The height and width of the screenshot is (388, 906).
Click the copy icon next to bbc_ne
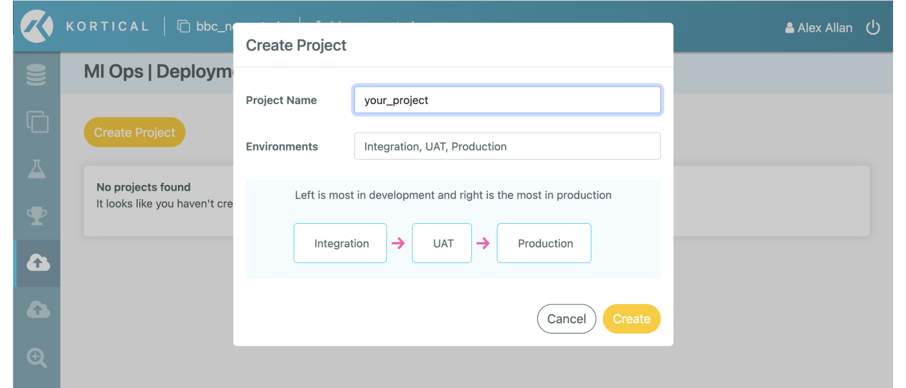tap(183, 26)
